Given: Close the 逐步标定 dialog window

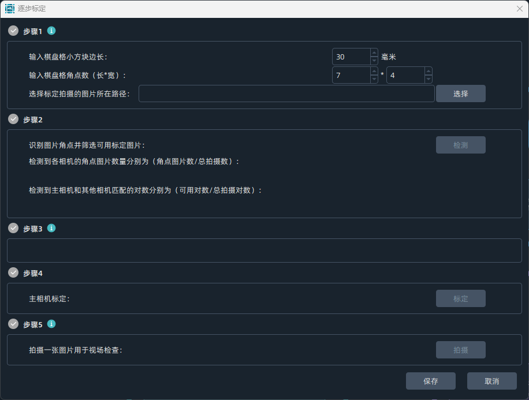Looking at the screenshot, I should pyautogui.click(x=519, y=9).
